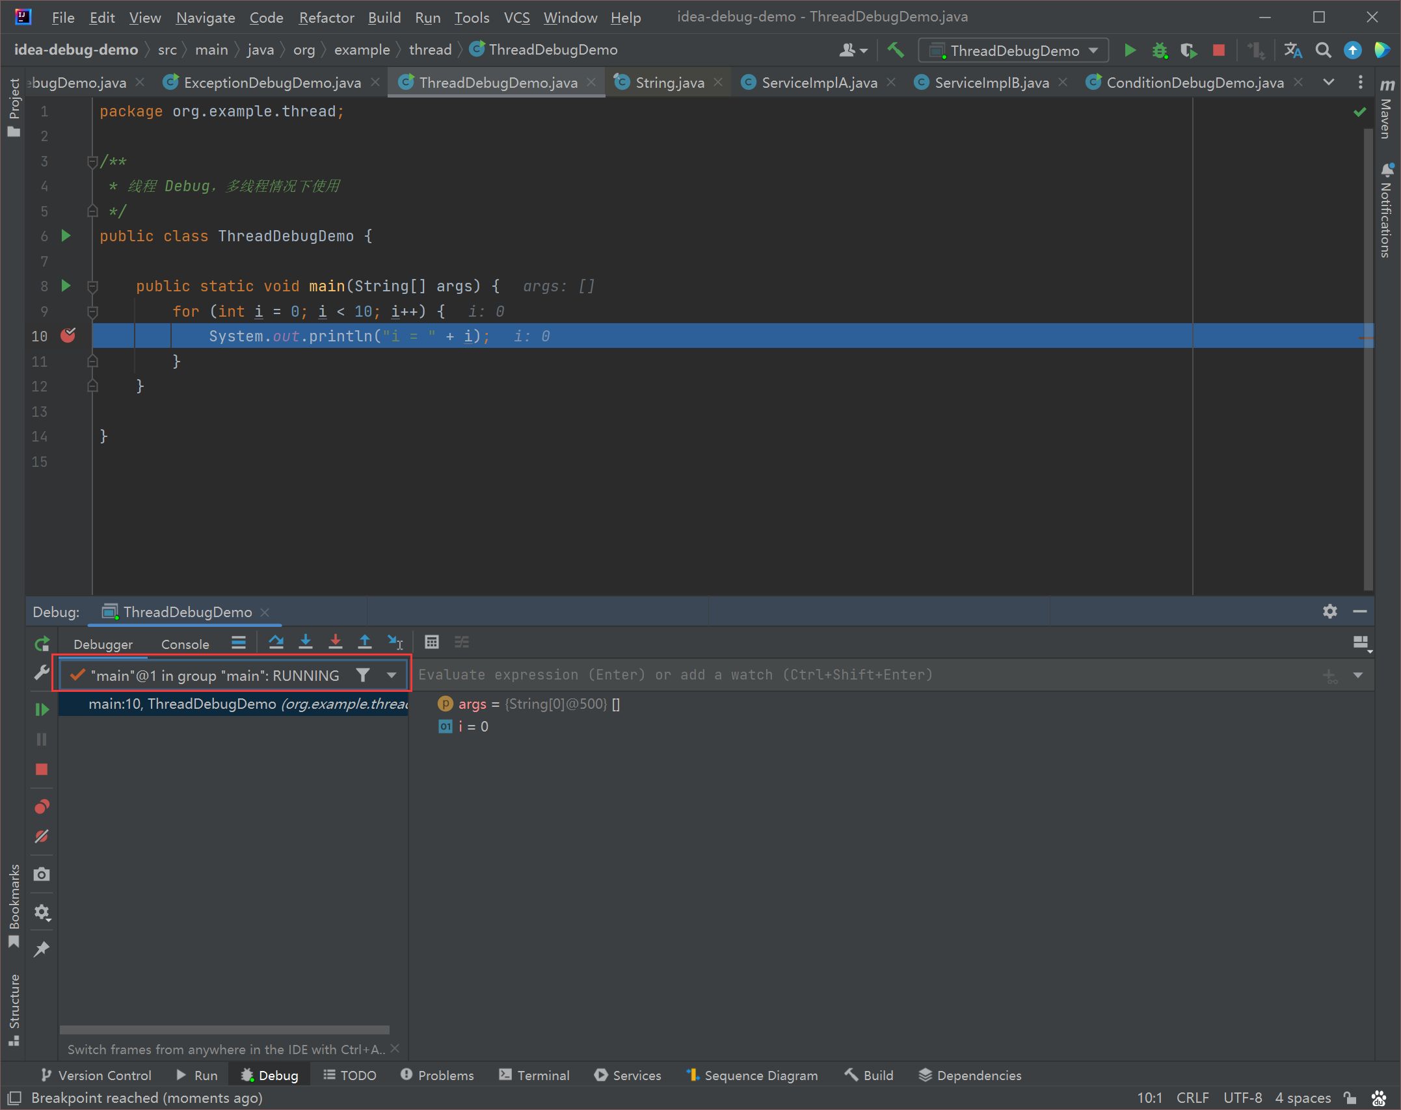Click the green bug Debug toolbar icon

click(1160, 51)
